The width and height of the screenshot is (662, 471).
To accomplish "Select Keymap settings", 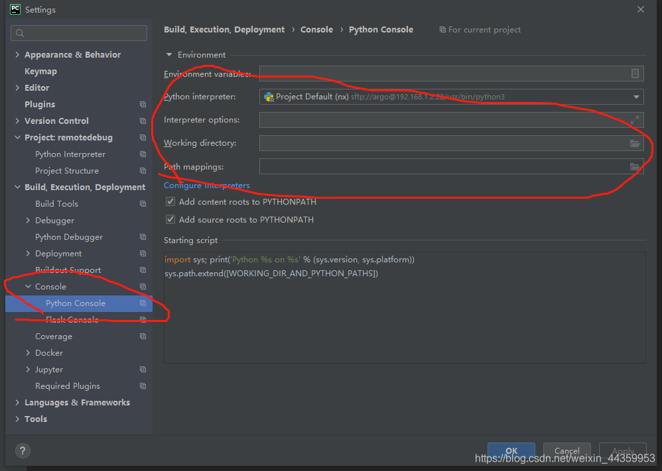I will (x=40, y=72).
